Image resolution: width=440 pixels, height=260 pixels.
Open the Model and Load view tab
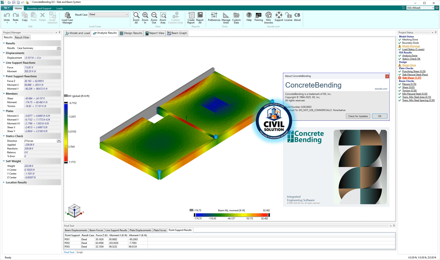[x=78, y=33]
